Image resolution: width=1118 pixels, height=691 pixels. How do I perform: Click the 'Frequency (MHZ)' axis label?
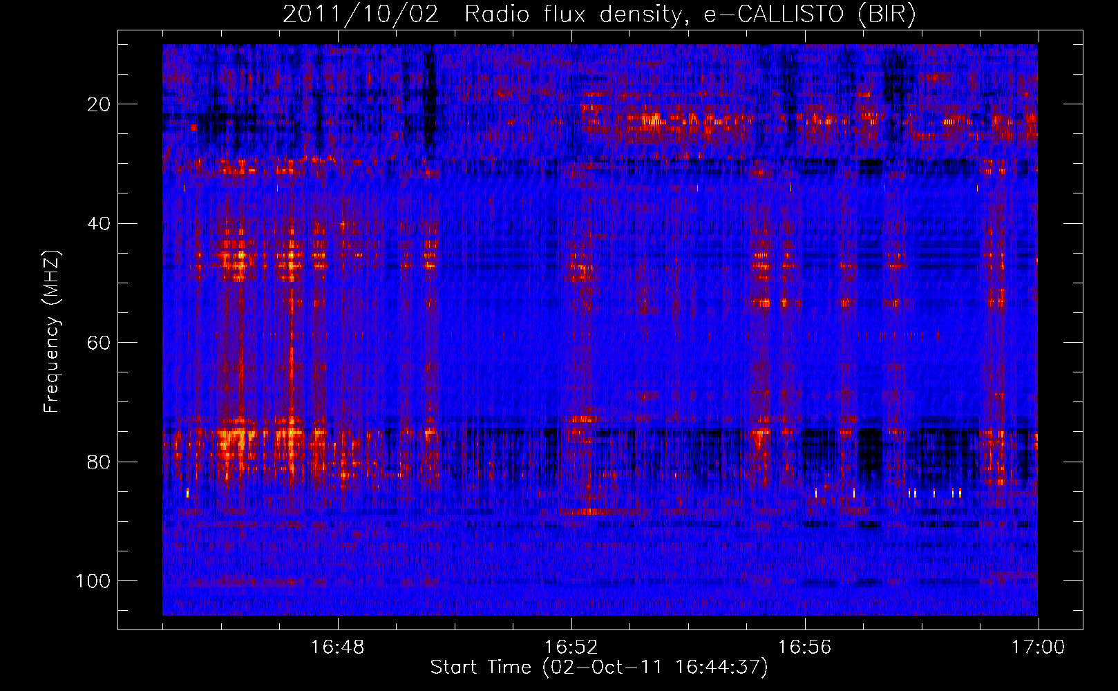point(52,331)
